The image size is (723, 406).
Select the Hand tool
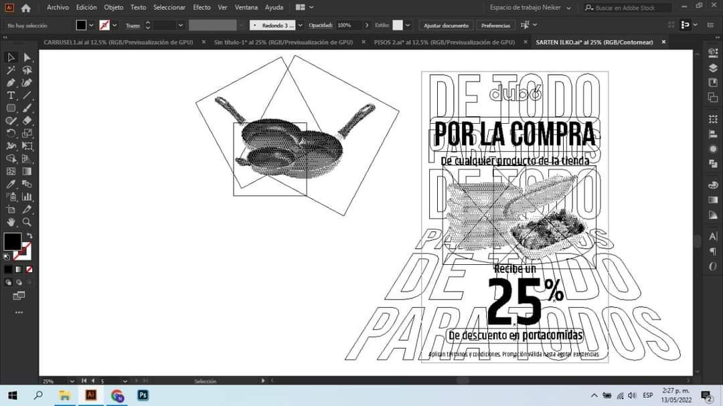pos(11,222)
